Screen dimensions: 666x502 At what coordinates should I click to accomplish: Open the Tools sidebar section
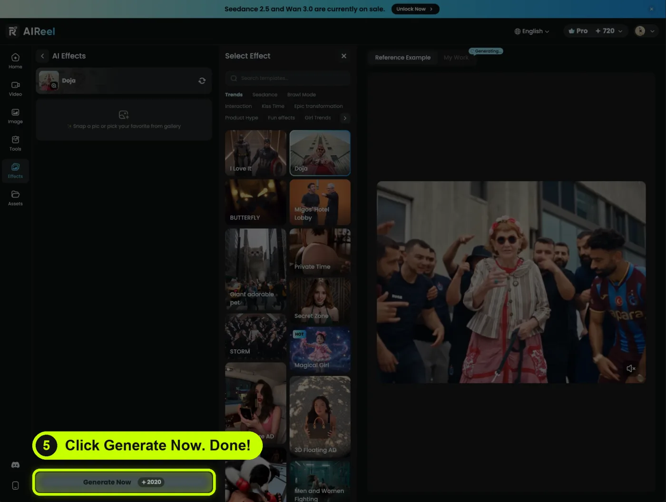(x=15, y=143)
